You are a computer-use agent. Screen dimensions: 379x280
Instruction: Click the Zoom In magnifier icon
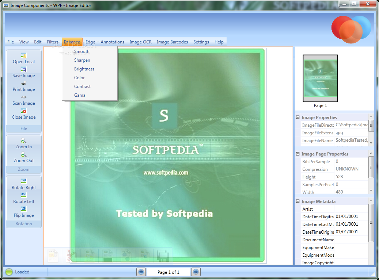[x=24, y=141]
